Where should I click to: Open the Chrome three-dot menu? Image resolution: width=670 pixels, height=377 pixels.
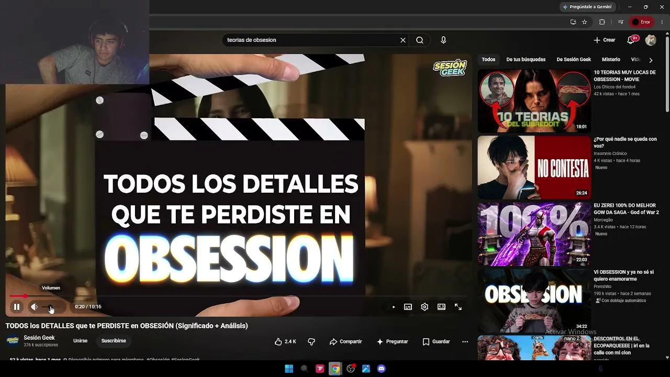tap(662, 22)
